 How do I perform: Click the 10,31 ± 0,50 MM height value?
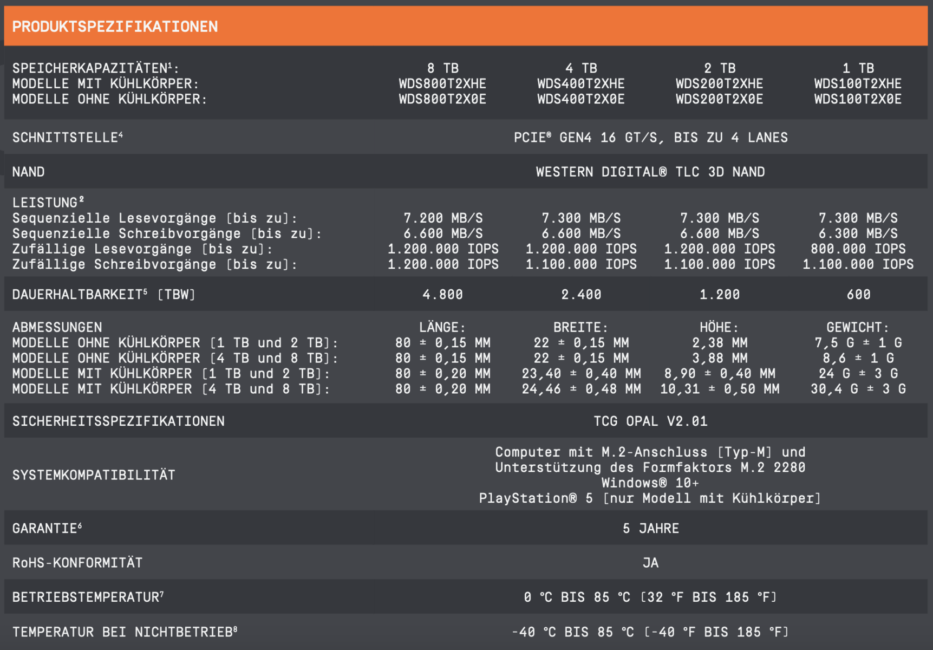pyautogui.click(x=719, y=389)
